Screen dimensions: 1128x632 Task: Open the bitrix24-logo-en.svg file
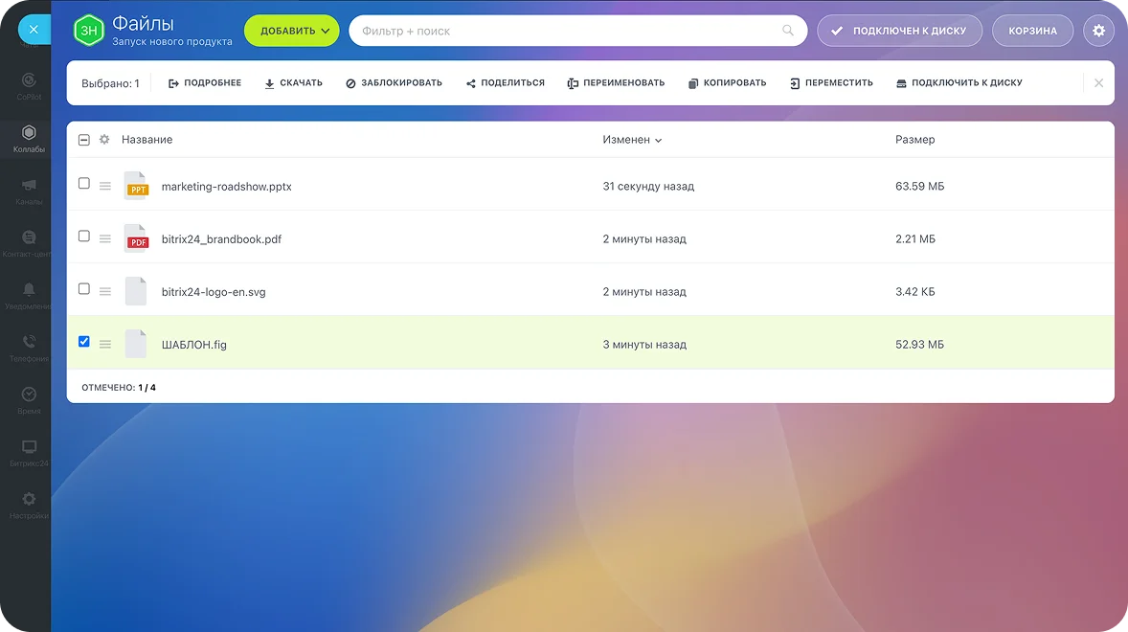[214, 292]
